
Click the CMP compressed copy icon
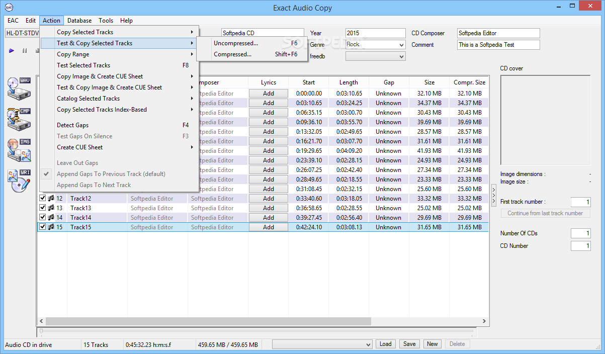tap(19, 120)
